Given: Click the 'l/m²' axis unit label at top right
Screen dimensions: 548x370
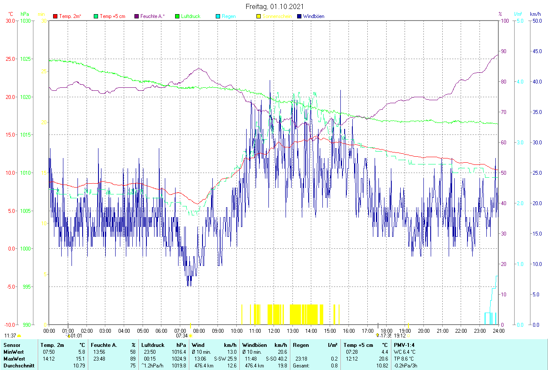Looking at the screenshot, I should [x=518, y=14].
